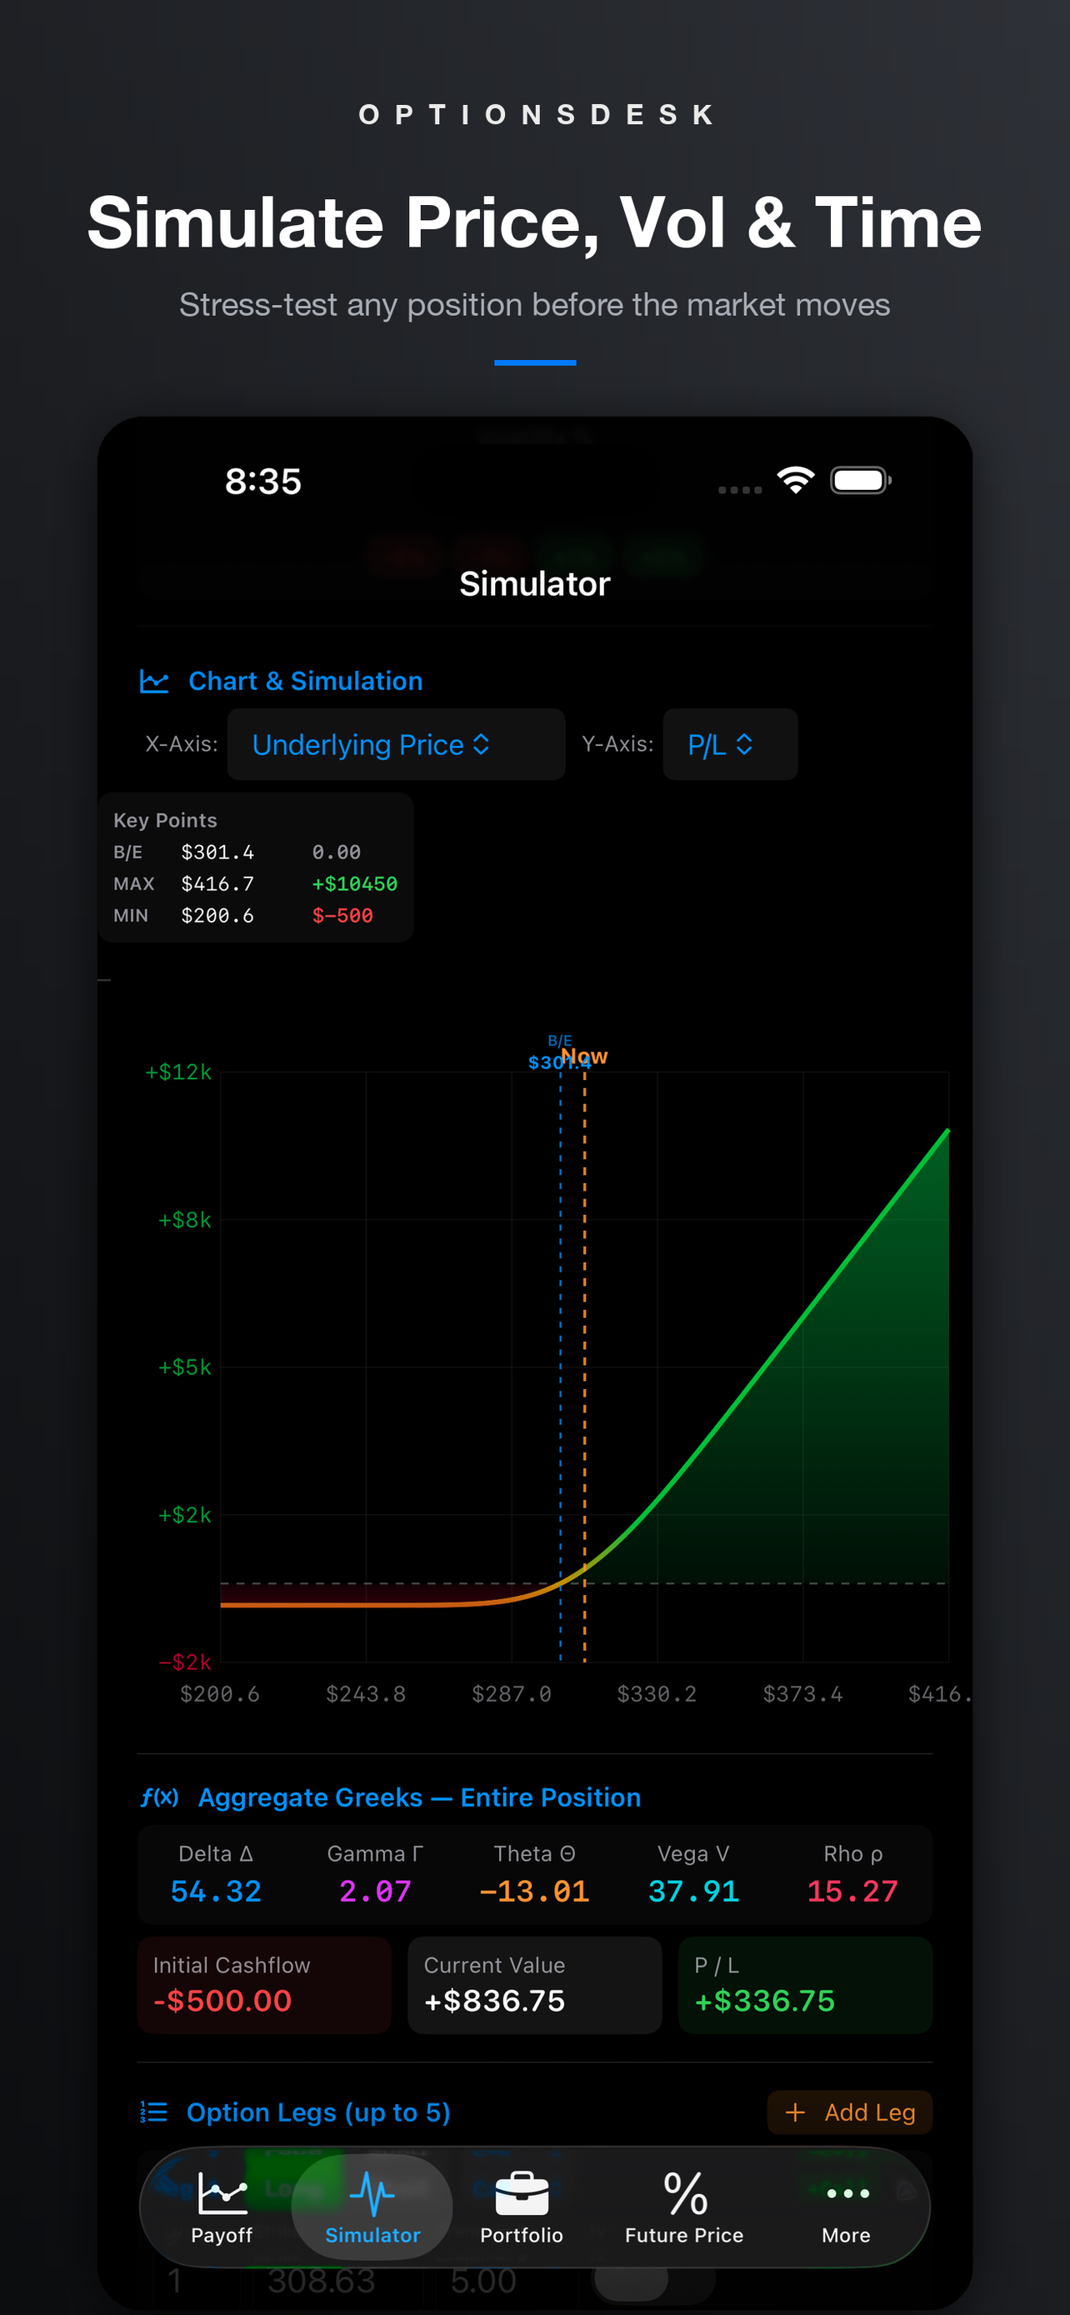Screen dimensions: 1070x2315
Task: Tap the $330.2 X-axis label
Action: [x=657, y=1694]
